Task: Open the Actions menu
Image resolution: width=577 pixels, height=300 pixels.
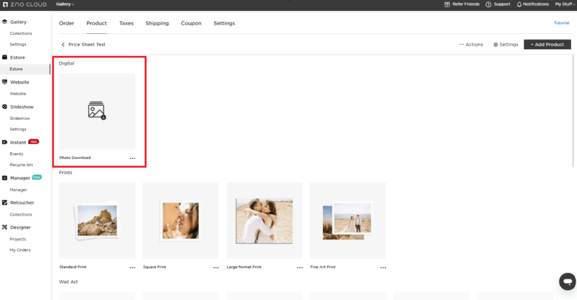Action: point(471,45)
